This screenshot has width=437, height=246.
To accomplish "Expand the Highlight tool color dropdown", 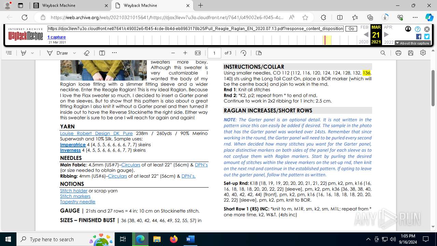I will [x=32, y=53].
